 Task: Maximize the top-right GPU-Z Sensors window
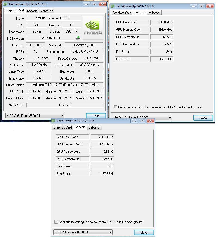[x=202, y=6]
